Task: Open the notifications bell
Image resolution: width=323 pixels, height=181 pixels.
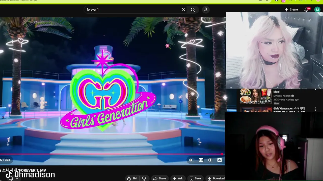Action: point(306,10)
